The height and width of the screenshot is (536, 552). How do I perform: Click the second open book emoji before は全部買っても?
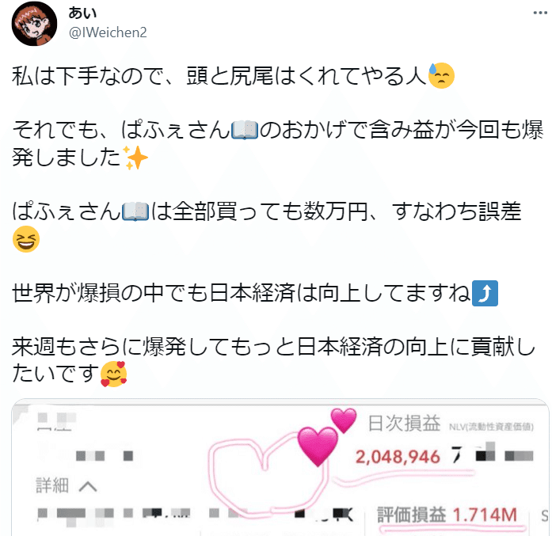(x=135, y=211)
